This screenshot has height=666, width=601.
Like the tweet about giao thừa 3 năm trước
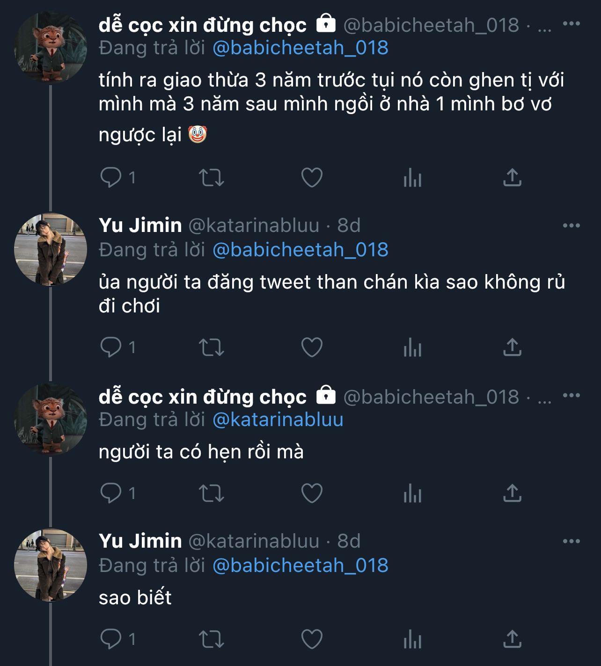coord(312,178)
